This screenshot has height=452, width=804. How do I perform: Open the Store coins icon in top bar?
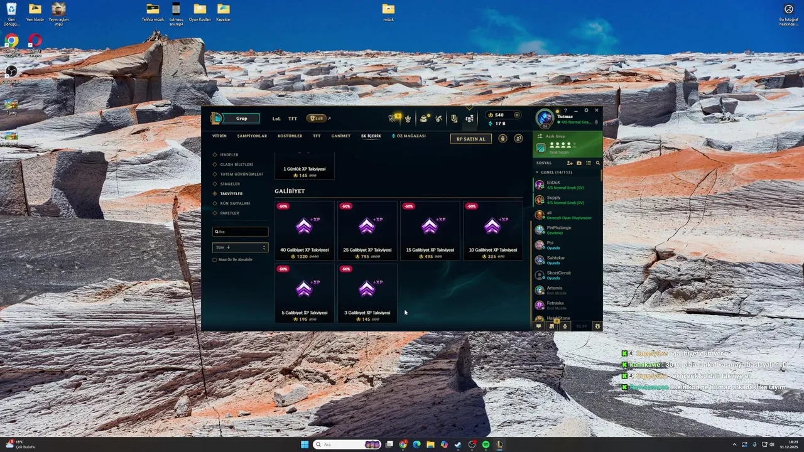click(x=470, y=118)
